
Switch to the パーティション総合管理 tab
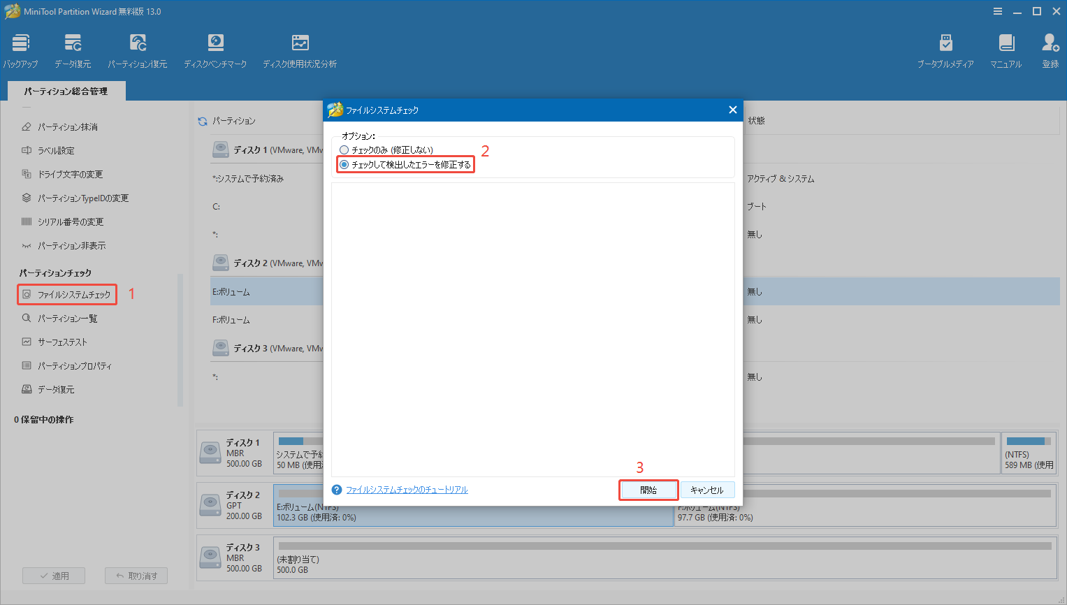click(66, 91)
